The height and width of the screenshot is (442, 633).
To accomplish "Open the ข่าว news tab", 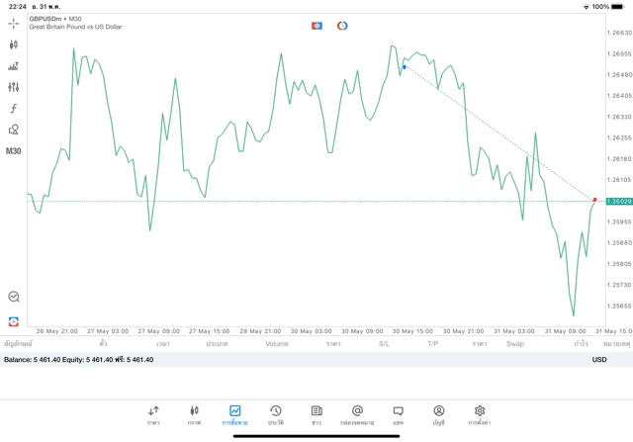I will point(316,414).
